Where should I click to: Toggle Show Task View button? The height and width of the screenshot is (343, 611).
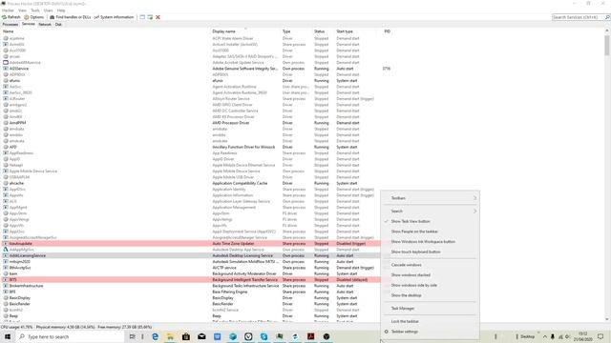point(431,221)
